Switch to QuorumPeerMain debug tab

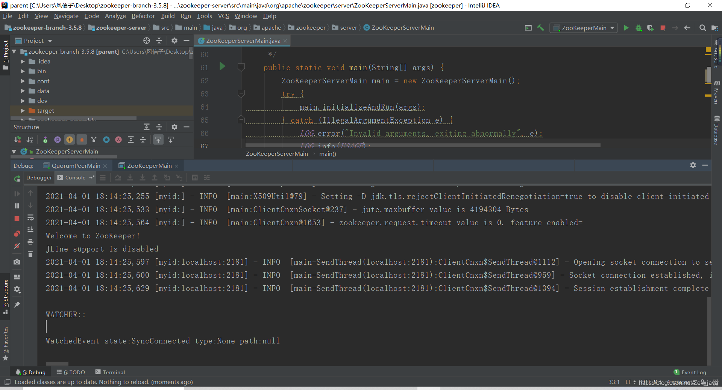point(76,166)
